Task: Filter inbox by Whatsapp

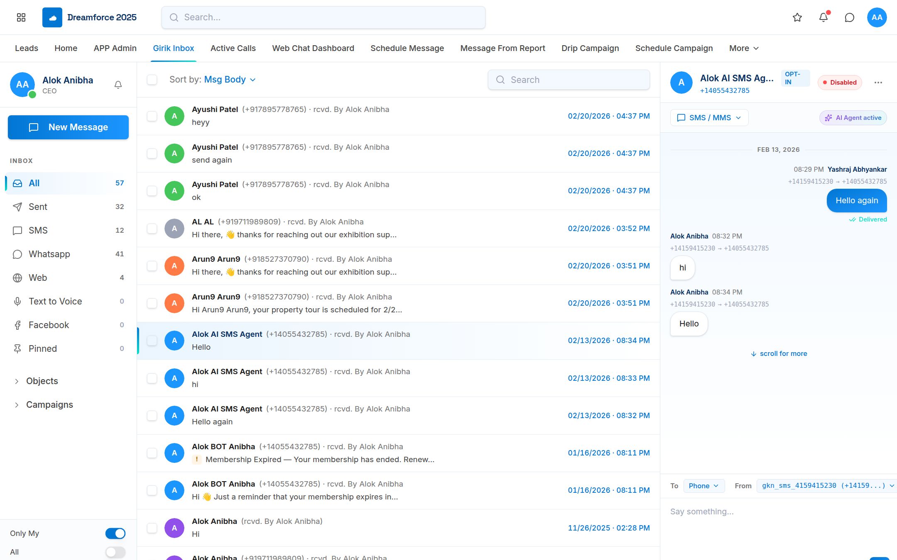Action: point(68,254)
